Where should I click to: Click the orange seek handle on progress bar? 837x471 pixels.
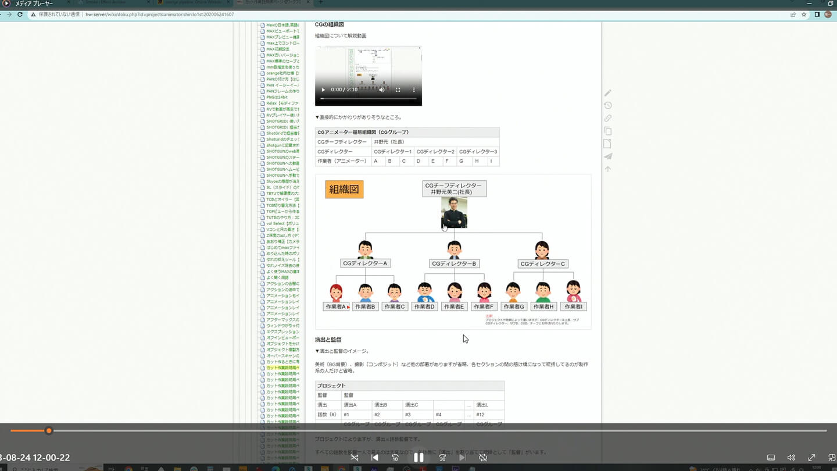[x=49, y=431]
